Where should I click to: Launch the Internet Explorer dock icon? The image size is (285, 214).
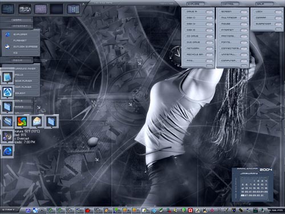pyautogui.click(x=7, y=151)
